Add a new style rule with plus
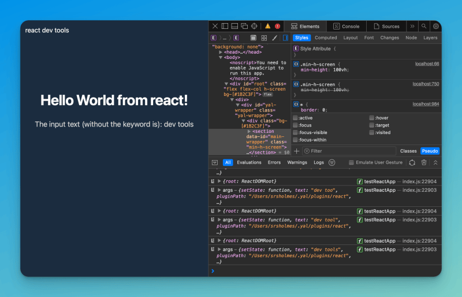The height and width of the screenshot is (297, 462). pos(297,151)
